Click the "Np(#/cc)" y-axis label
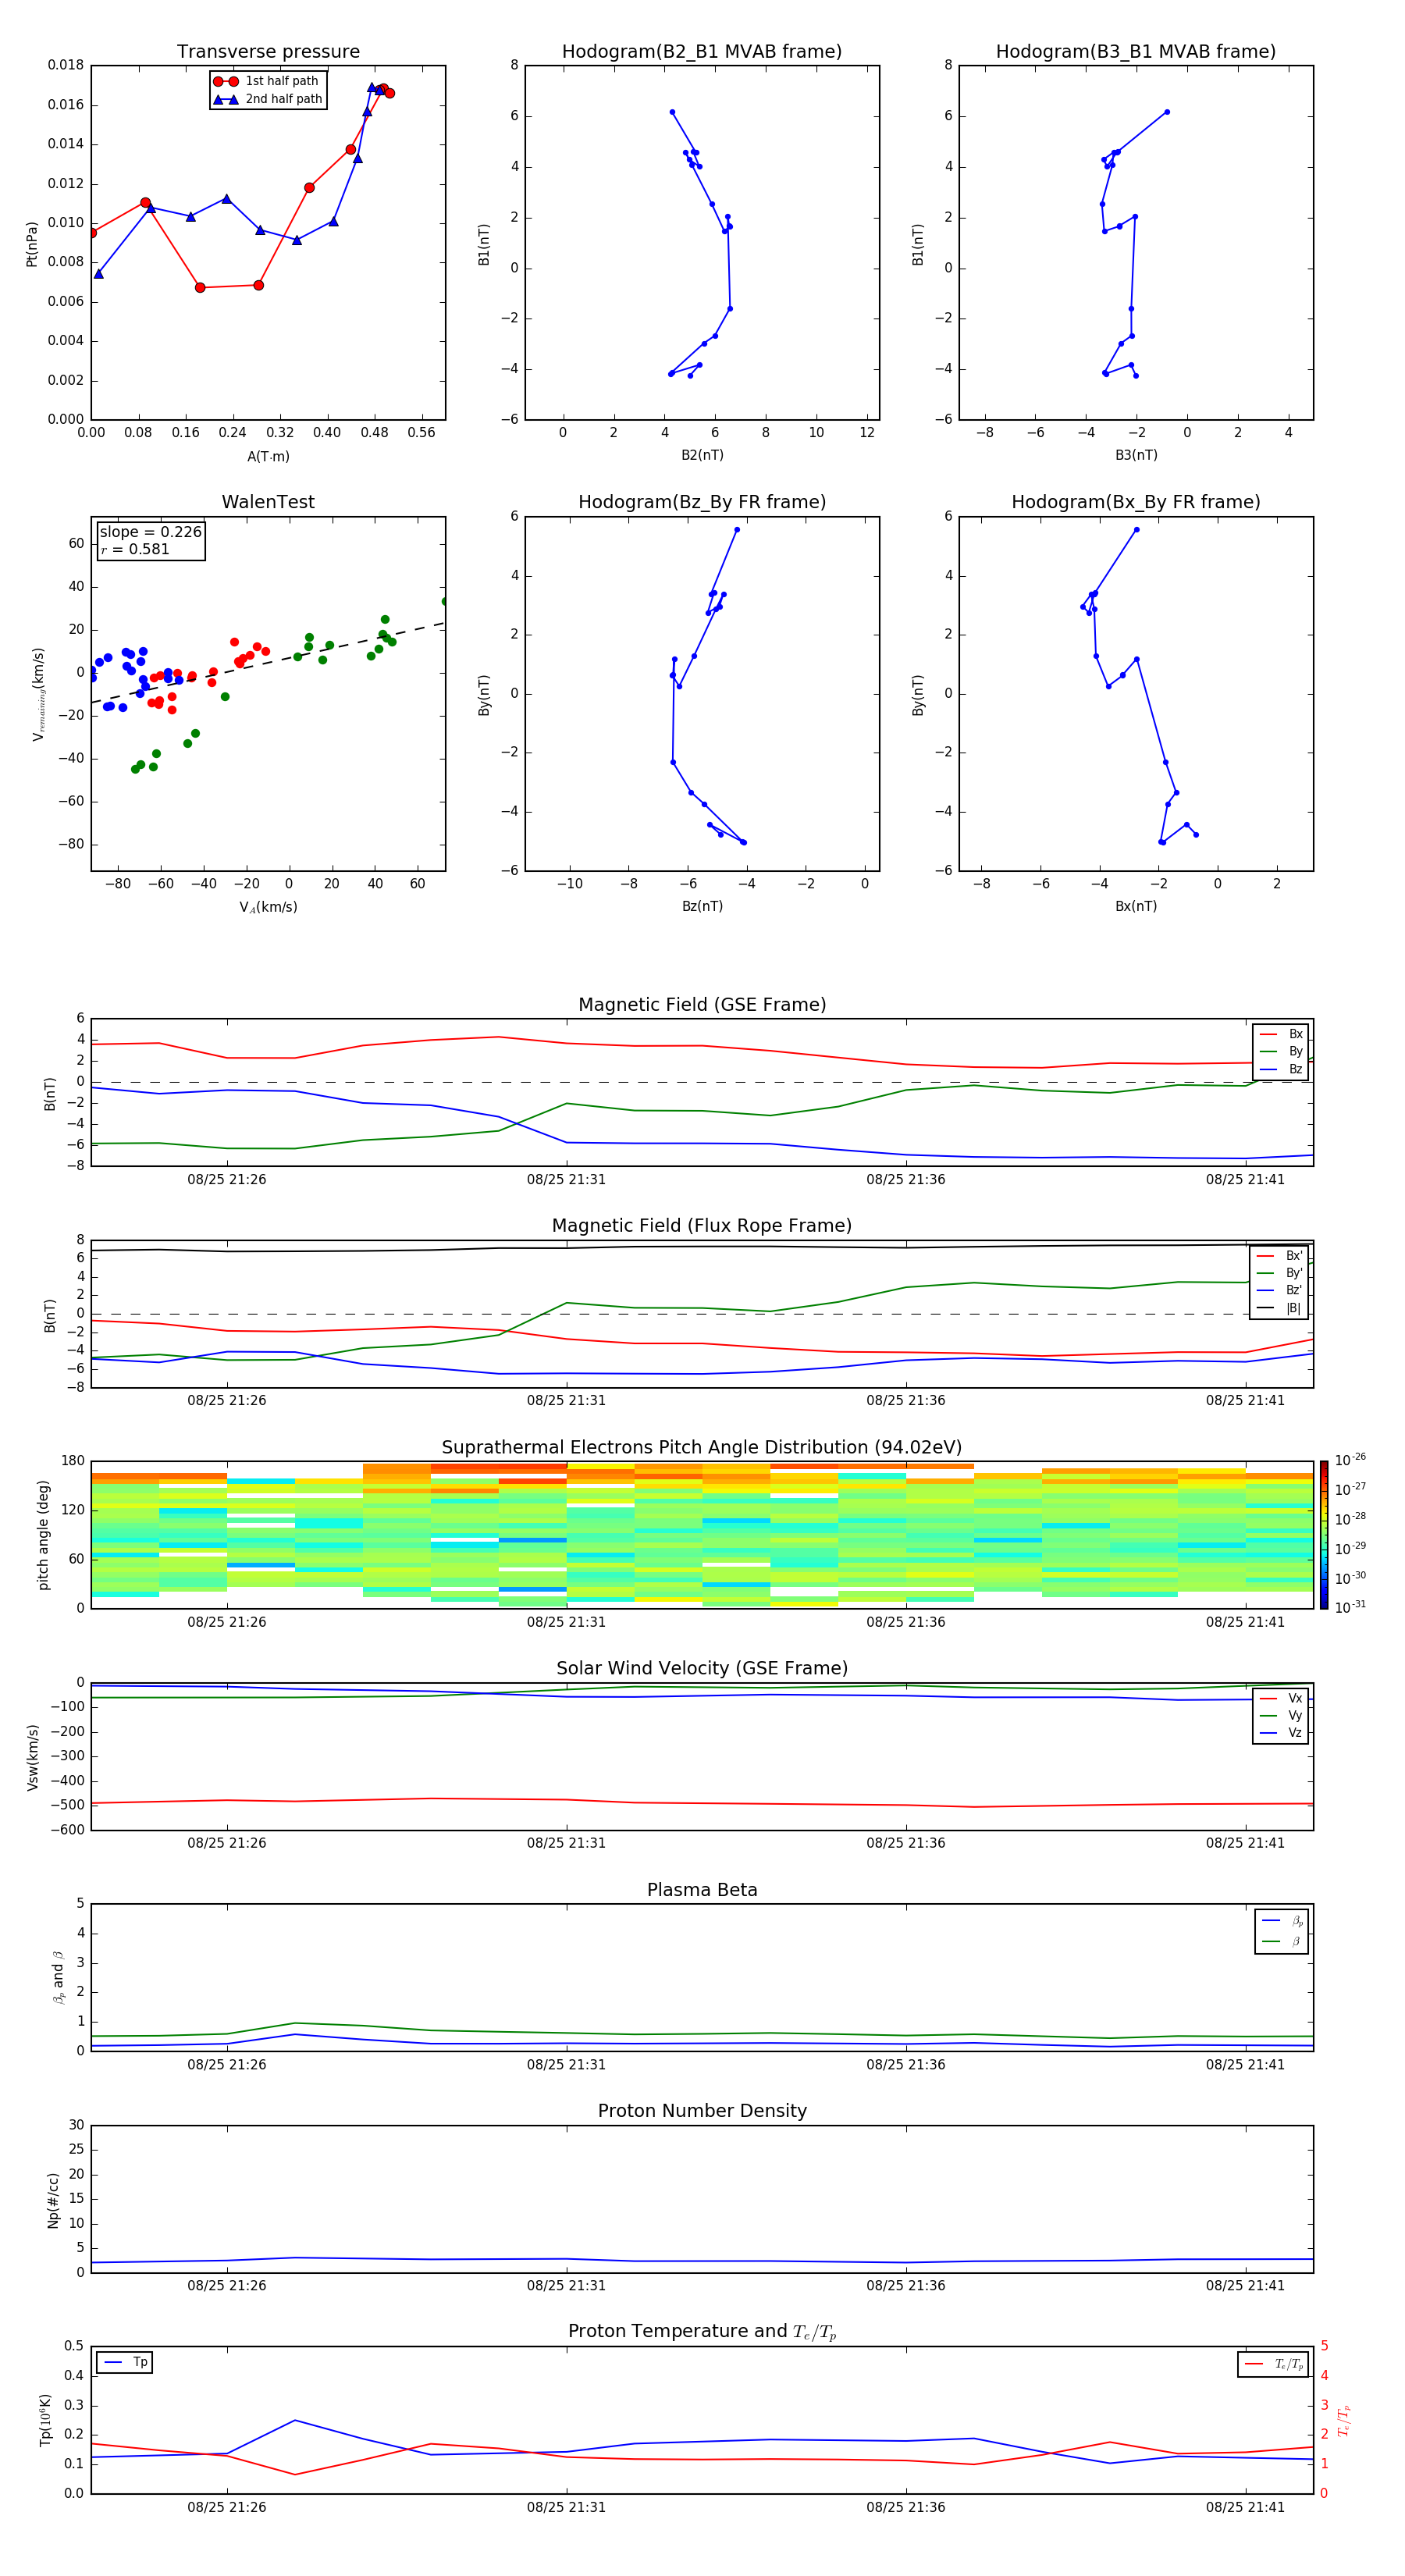The height and width of the screenshot is (2576, 1405). pos(53,2200)
